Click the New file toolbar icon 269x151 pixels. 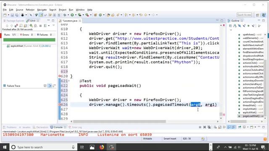5,15
